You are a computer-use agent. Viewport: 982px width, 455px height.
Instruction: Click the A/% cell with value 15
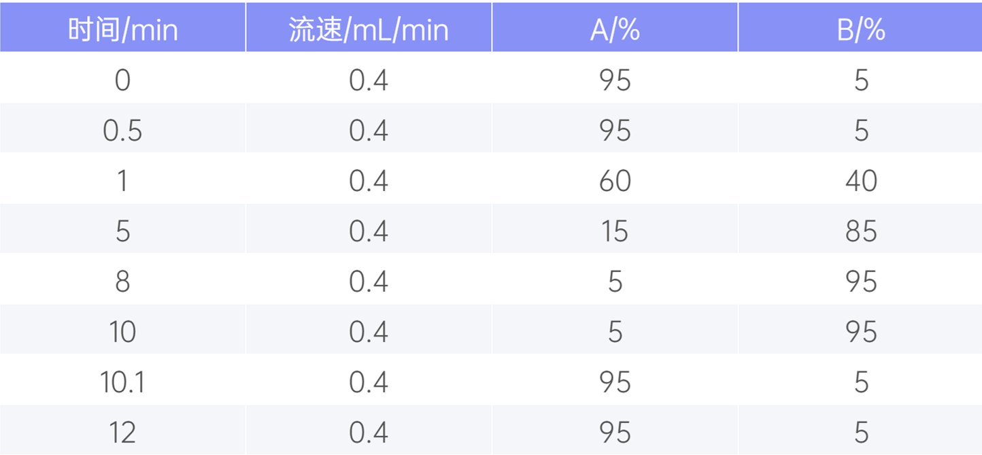point(615,231)
